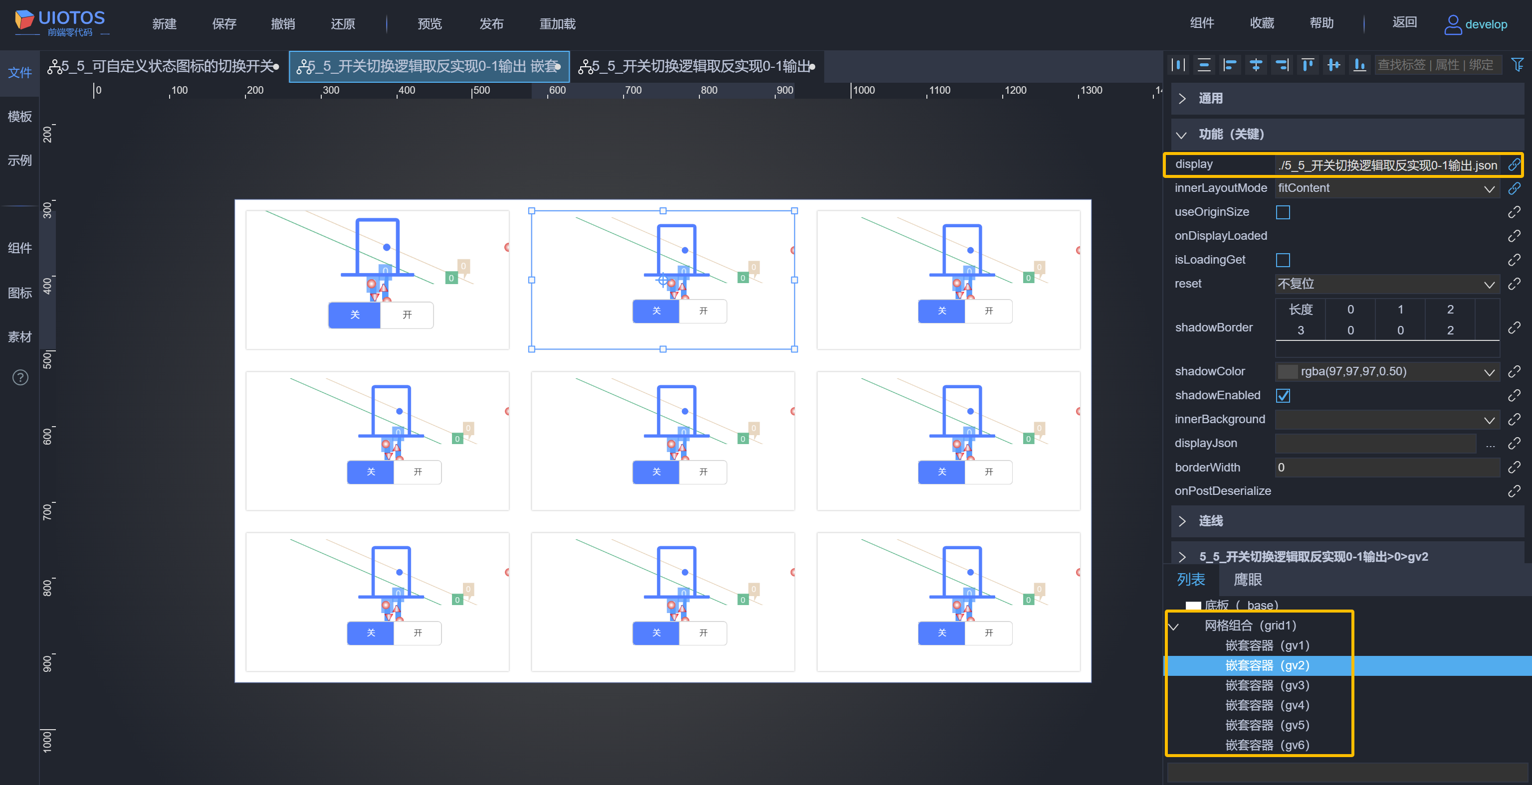
Task: Open the reset 不复位 dropdown
Action: click(x=1386, y=284)
